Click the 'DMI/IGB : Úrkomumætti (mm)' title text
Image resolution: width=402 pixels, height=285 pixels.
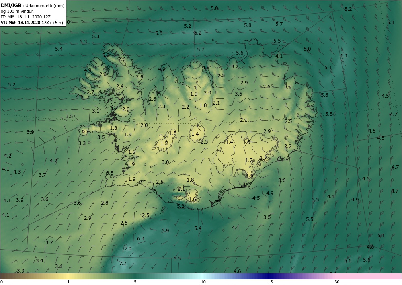coord(33,5)
